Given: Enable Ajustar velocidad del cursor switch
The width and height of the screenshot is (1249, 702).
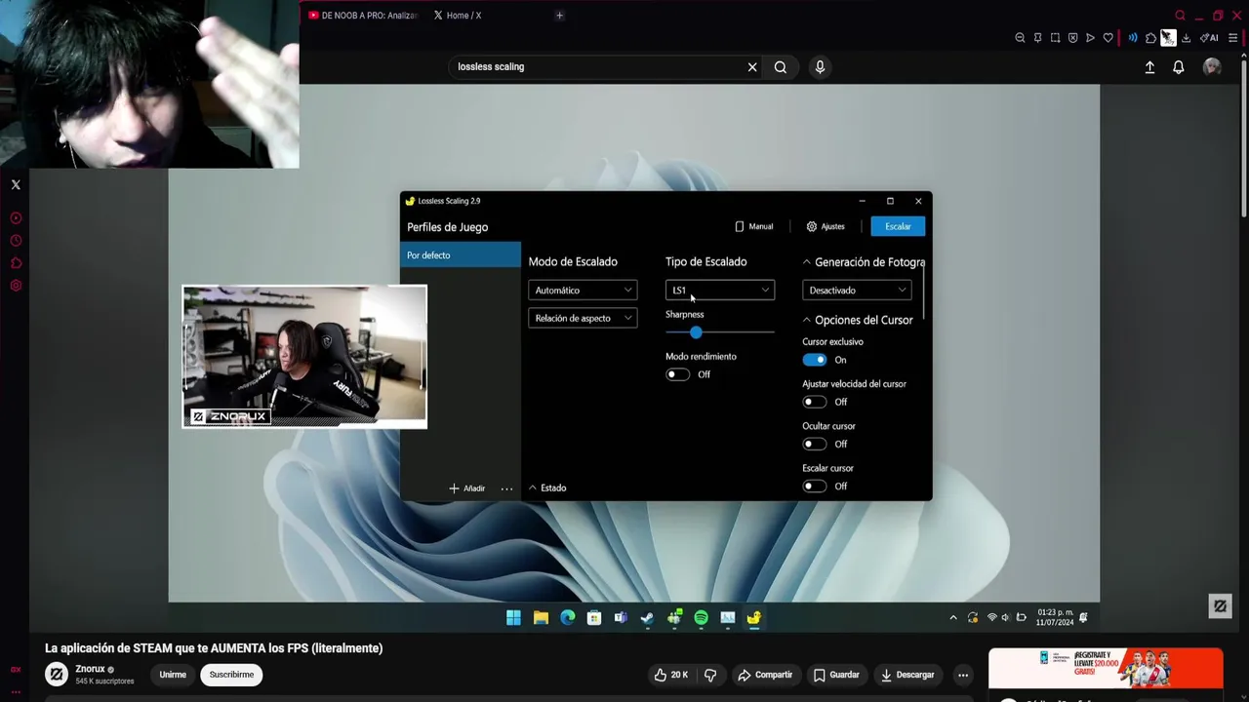Looking at the screenshot, I should (814, 402).
